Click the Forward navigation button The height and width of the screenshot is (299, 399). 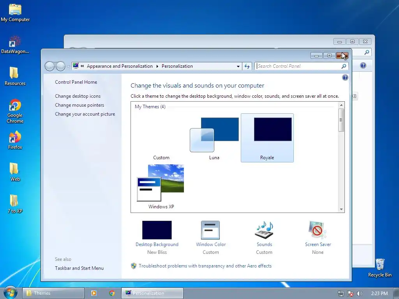60,66
